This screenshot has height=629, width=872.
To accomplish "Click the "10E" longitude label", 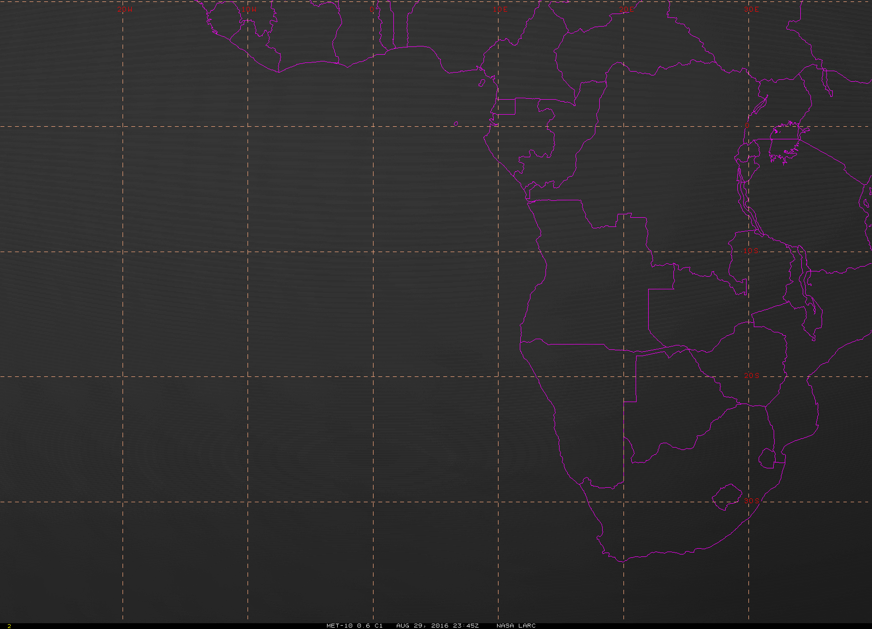I will [500, 9].
